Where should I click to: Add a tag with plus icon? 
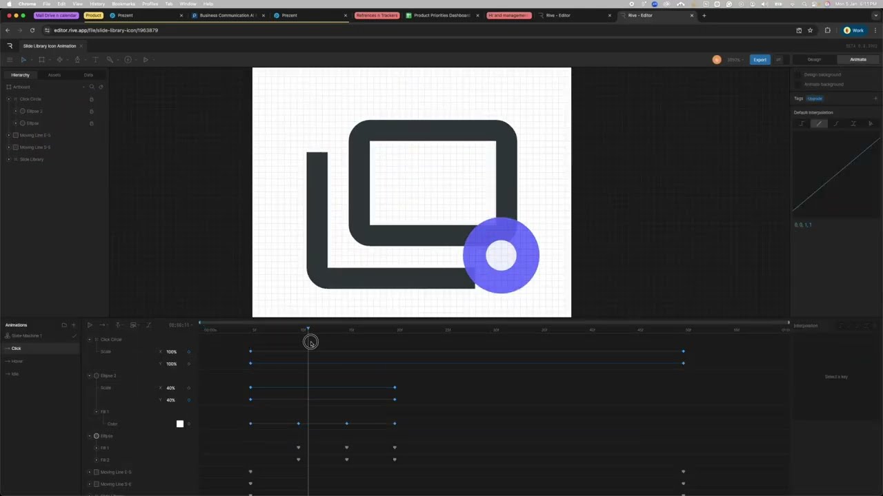(876, 99)
